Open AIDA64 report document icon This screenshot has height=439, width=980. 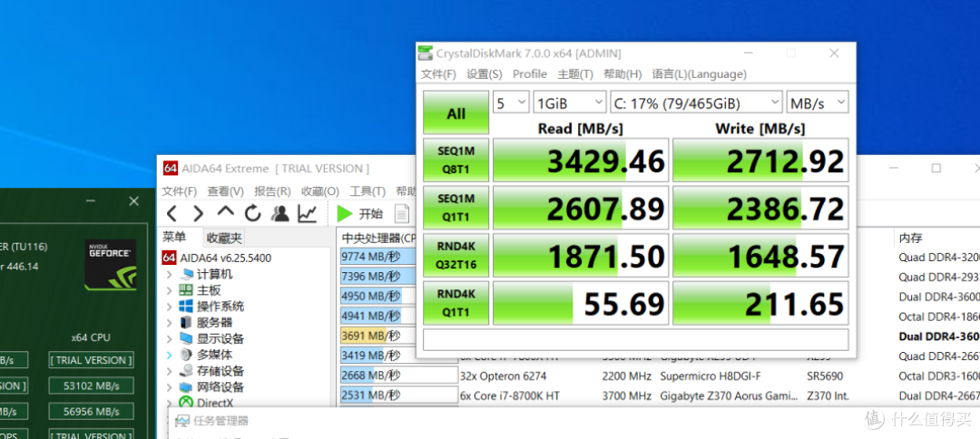click(x=402, y=213)
